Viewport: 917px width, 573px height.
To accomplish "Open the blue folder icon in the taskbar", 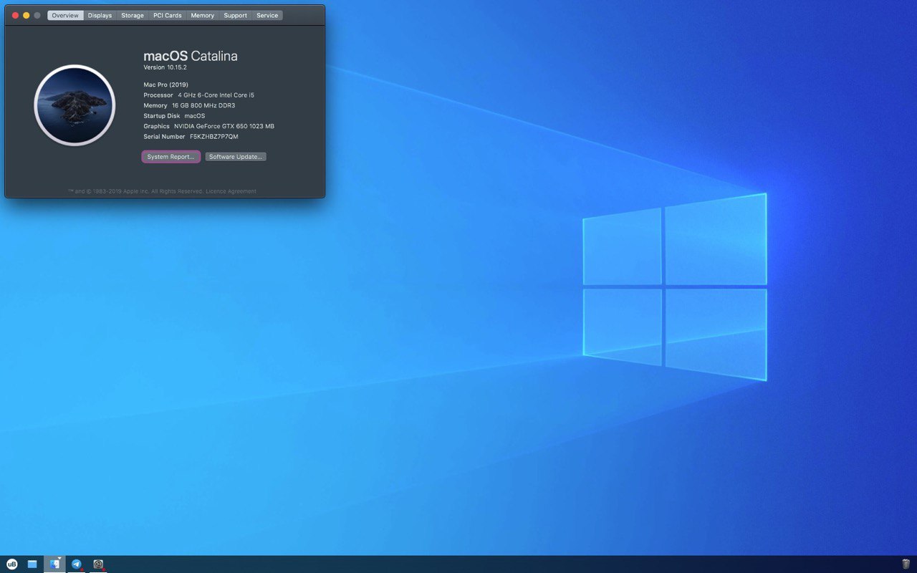I will 32,564.
